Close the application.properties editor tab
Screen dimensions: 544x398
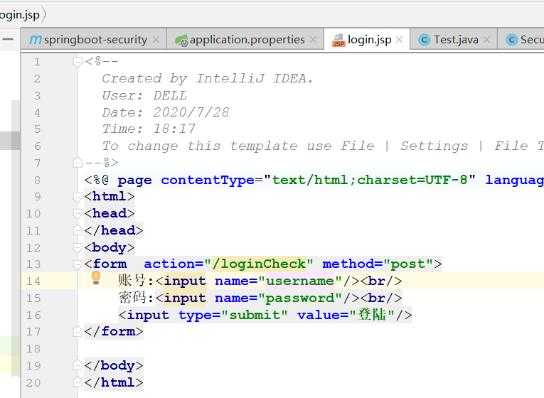pos(314,40)
